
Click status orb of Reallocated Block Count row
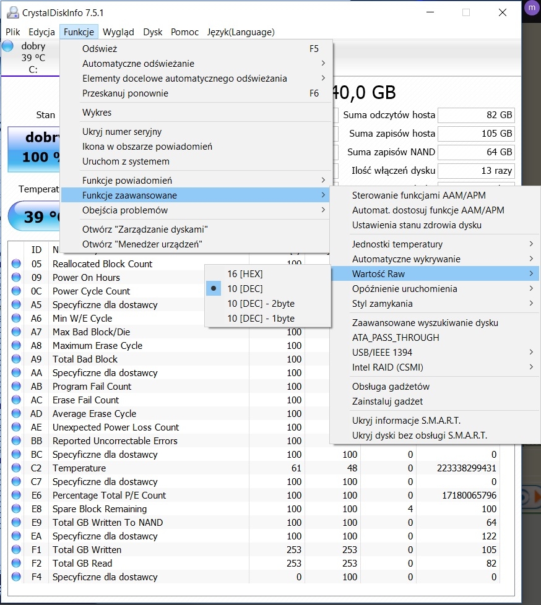click(x=16, y=264)
